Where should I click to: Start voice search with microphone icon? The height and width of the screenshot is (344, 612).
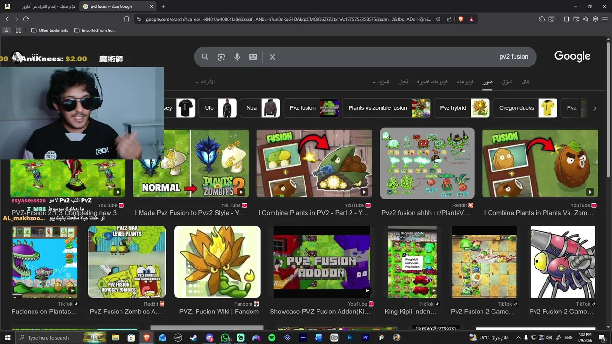[x=237, y=57]
